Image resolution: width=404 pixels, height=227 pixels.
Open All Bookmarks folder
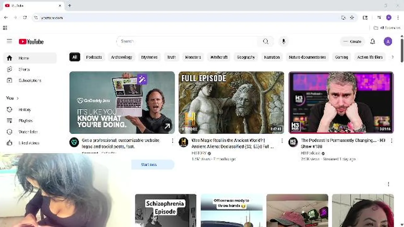tap(387, 28)
